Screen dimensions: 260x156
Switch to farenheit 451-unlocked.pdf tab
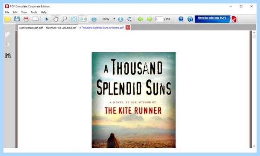pyautogui.click(x=61, y=28)
